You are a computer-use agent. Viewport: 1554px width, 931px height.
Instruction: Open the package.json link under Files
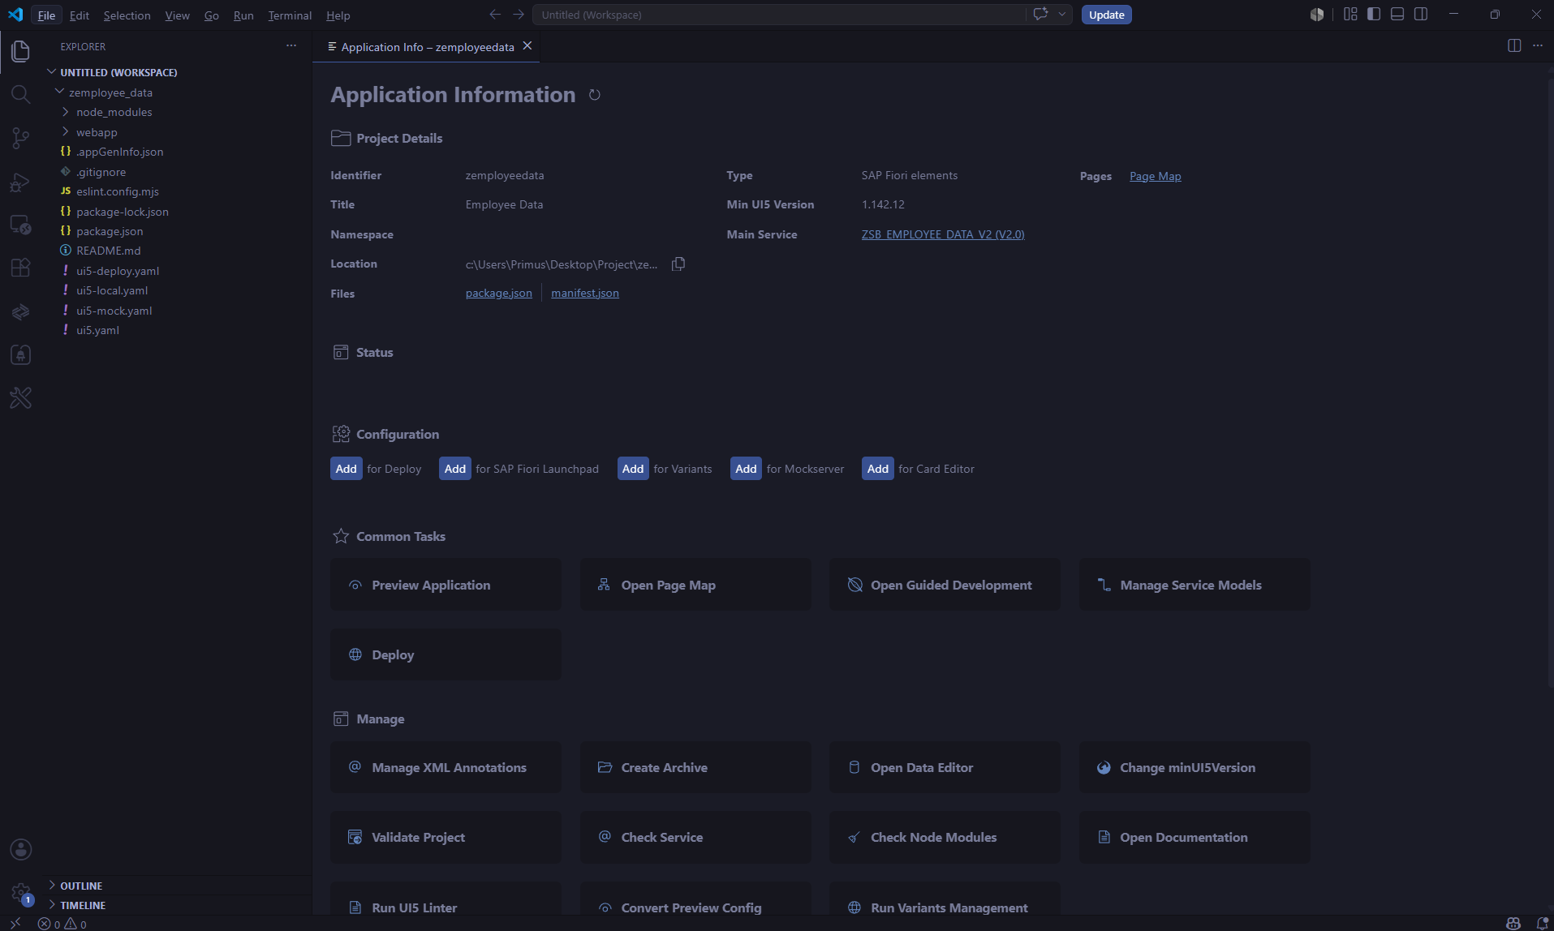click(498, 293)
